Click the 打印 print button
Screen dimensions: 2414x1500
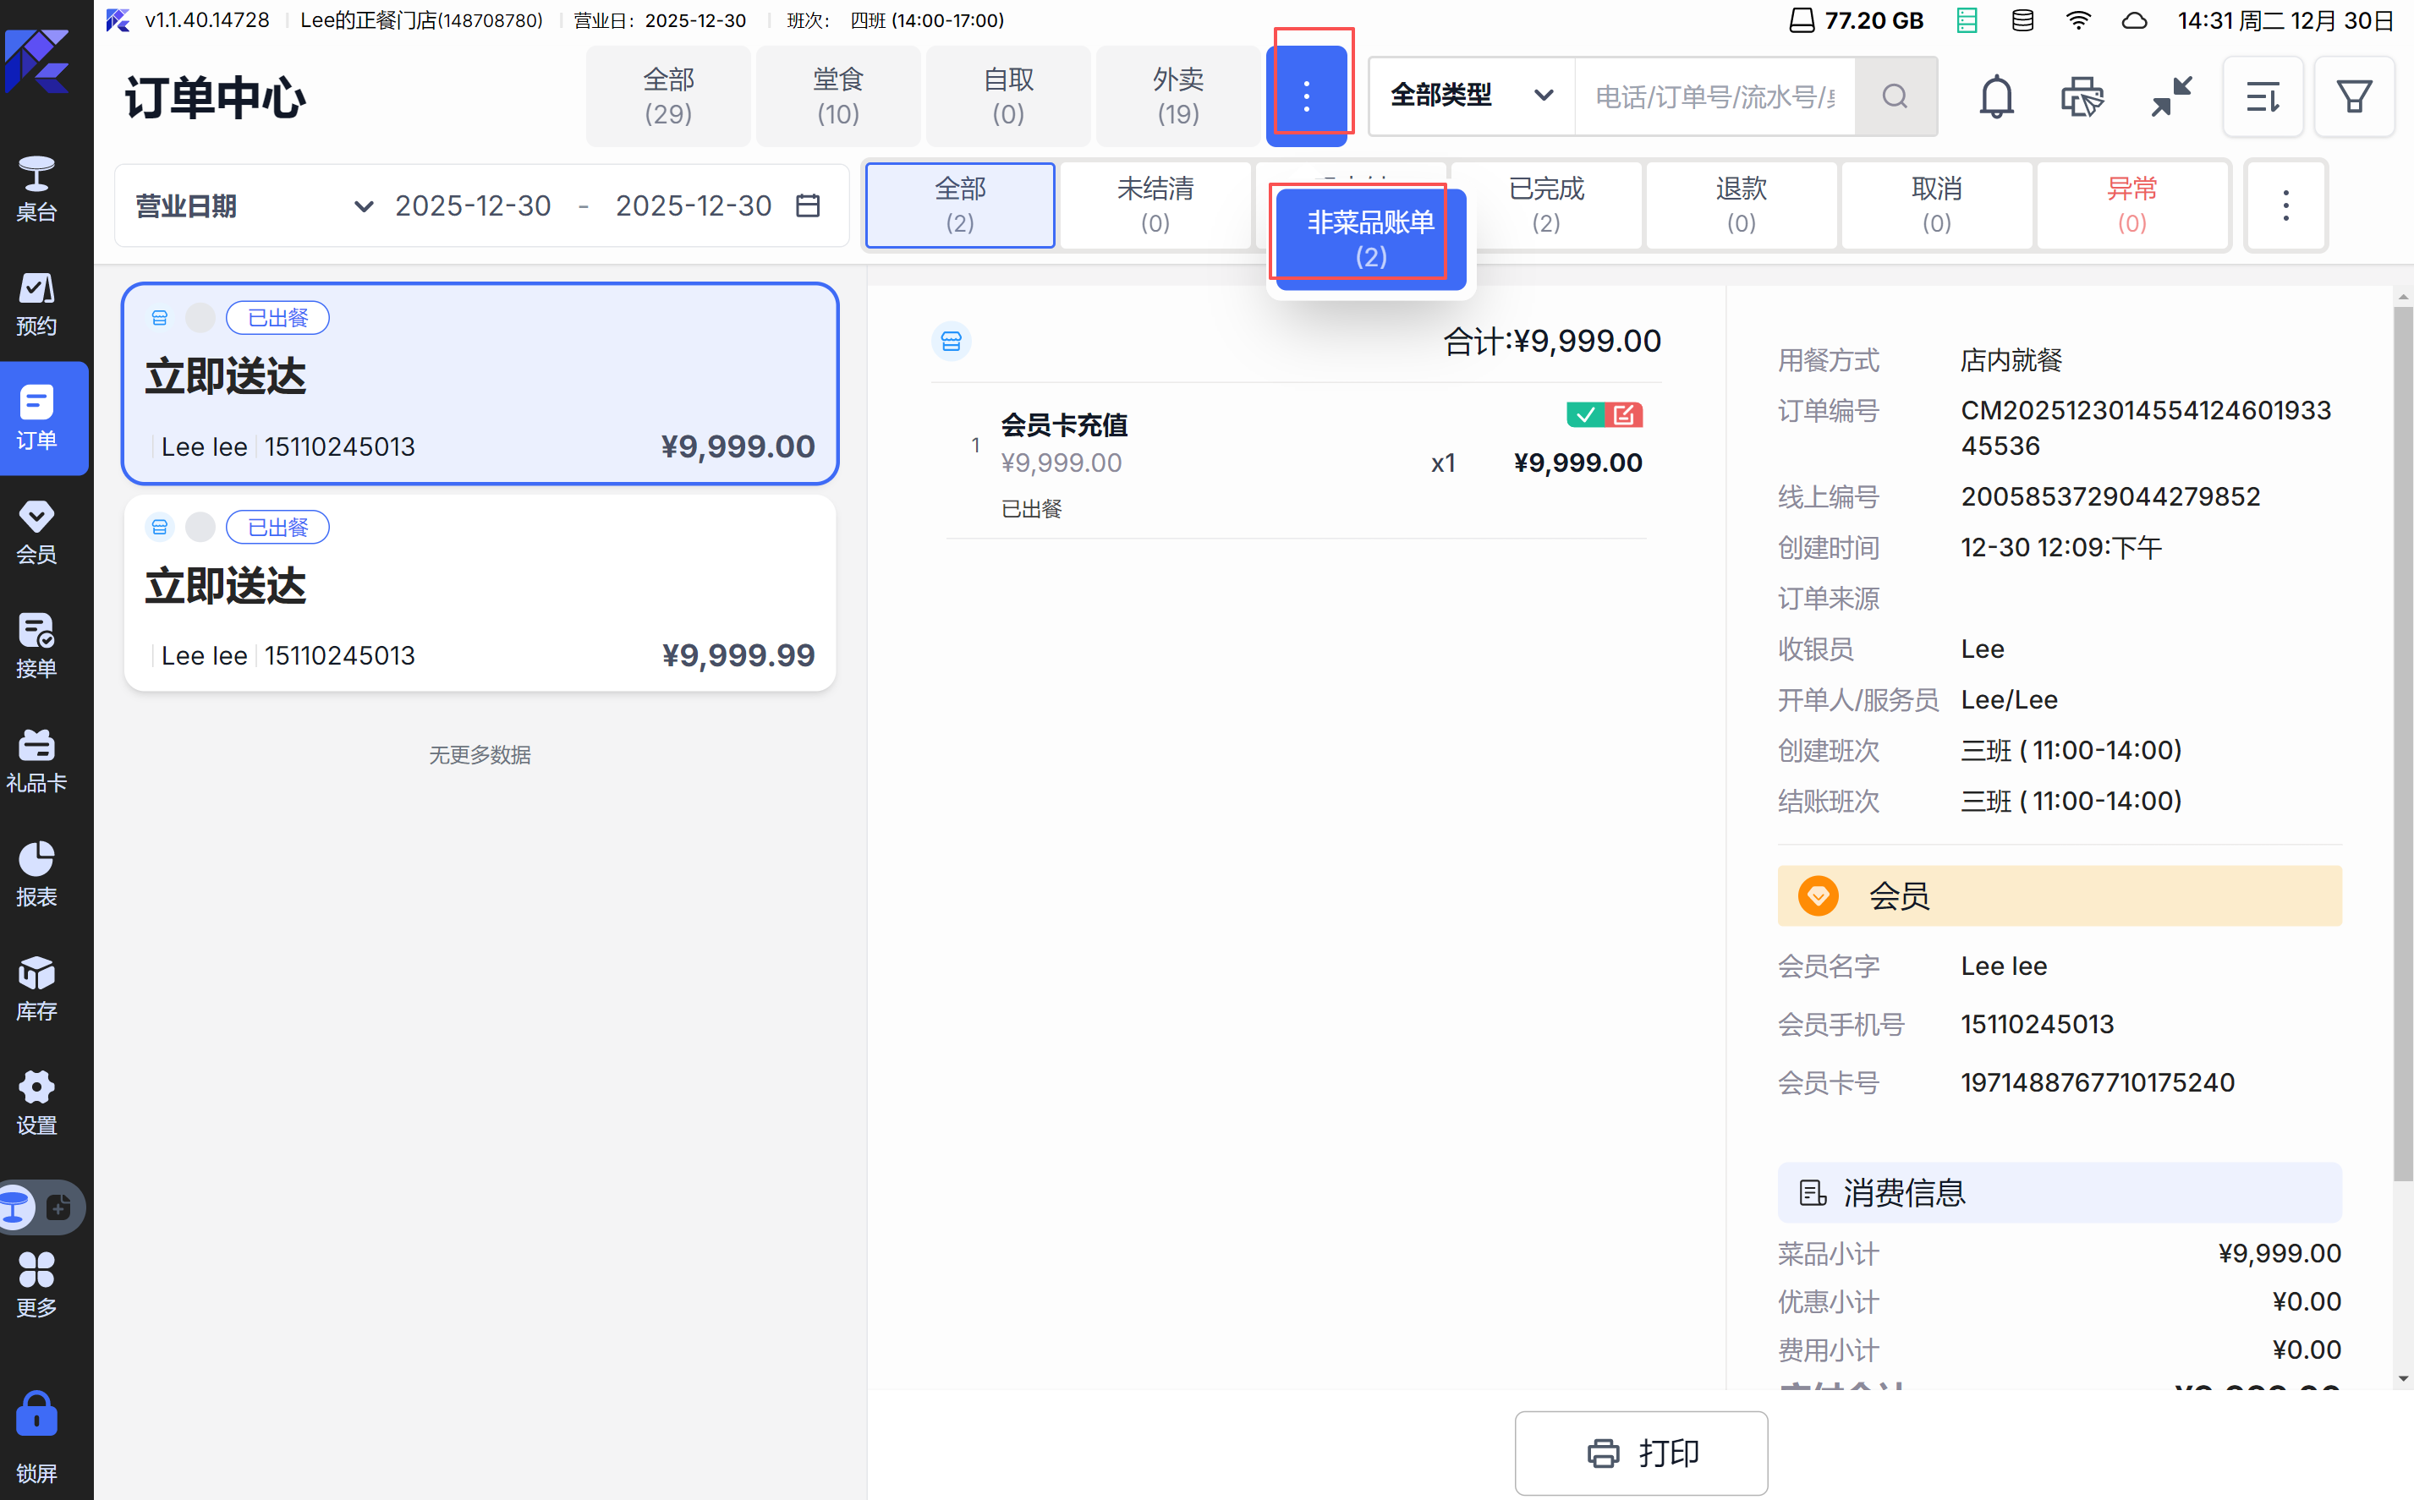point(1641,1453)
